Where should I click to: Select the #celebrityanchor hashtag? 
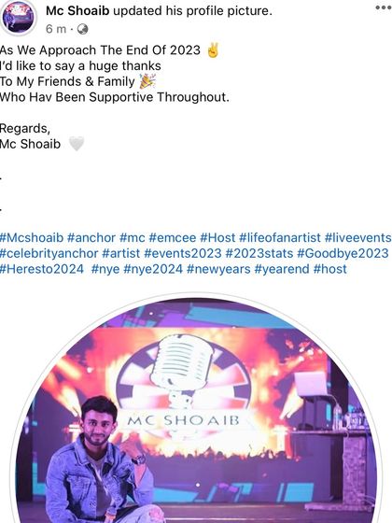49,253
